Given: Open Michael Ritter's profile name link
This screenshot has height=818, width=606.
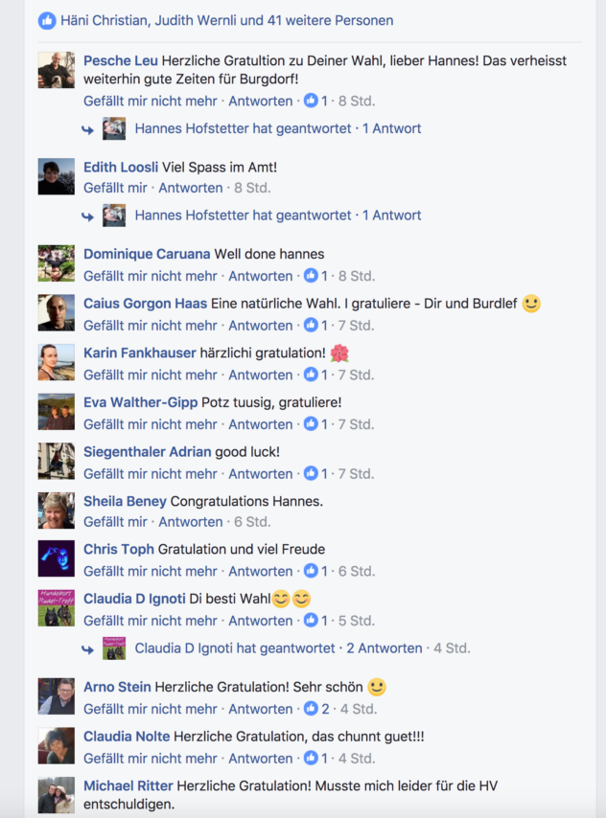Looking at the screenshot, I should click(128, 785).
